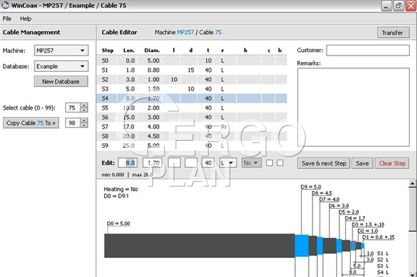417x277 pixels.
Task: Open the Help menu
Action: (x=26, y=18)
